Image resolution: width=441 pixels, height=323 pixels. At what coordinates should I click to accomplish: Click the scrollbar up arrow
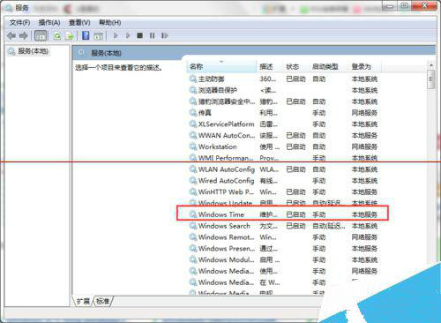431,65
